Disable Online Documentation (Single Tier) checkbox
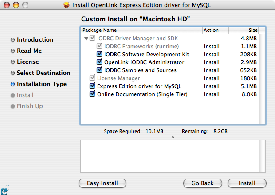This screenshot has height=195, width=275. point(92,94)
